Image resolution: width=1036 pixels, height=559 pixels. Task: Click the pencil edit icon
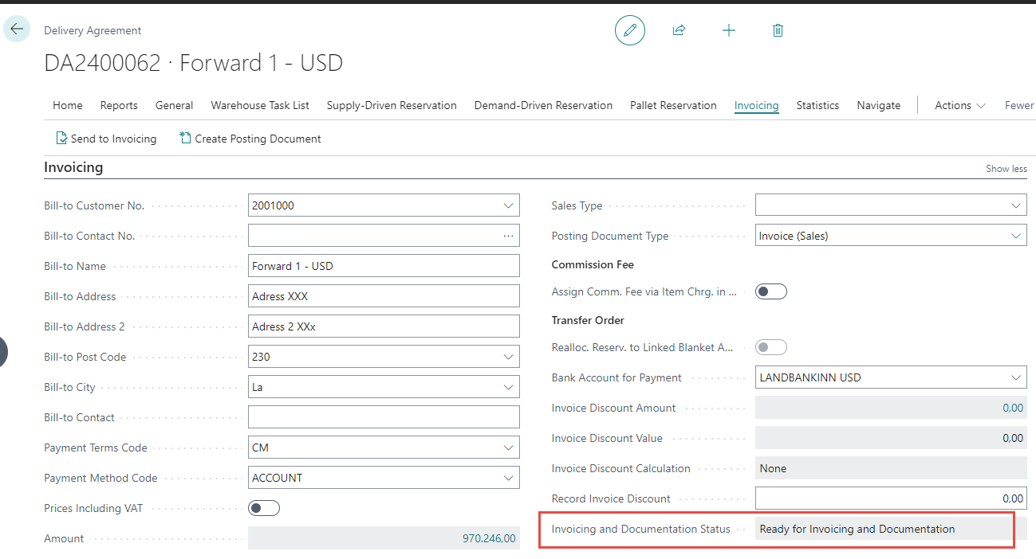click(x=629, y=30)
